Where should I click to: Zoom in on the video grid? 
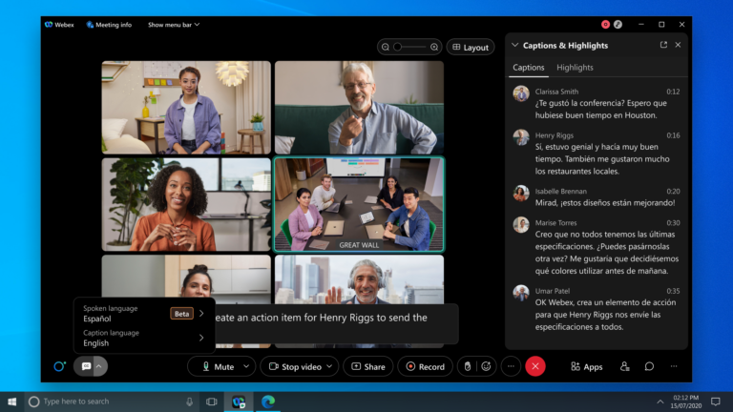coord(434,47)
